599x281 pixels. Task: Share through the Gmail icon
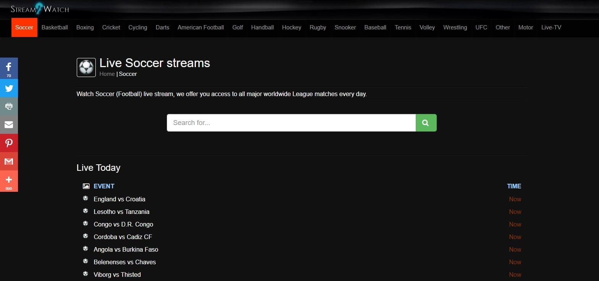(9, 161)
